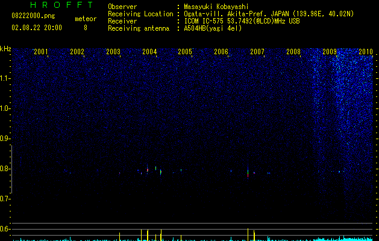Click the 2002 time axis marker
Image resolution: width=379 pixels, height=241 pixels.
pyautogui.click(x=77, y=51)
